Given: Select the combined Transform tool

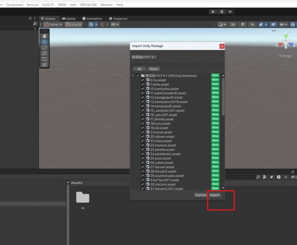Looking at the screenshot, I should 44,64.
